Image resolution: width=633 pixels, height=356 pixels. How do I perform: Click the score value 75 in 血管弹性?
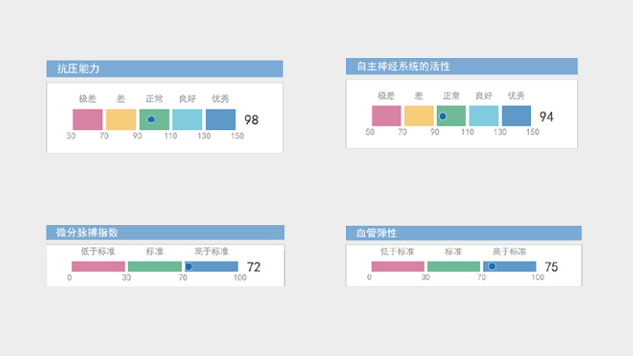tap(551, 267)
